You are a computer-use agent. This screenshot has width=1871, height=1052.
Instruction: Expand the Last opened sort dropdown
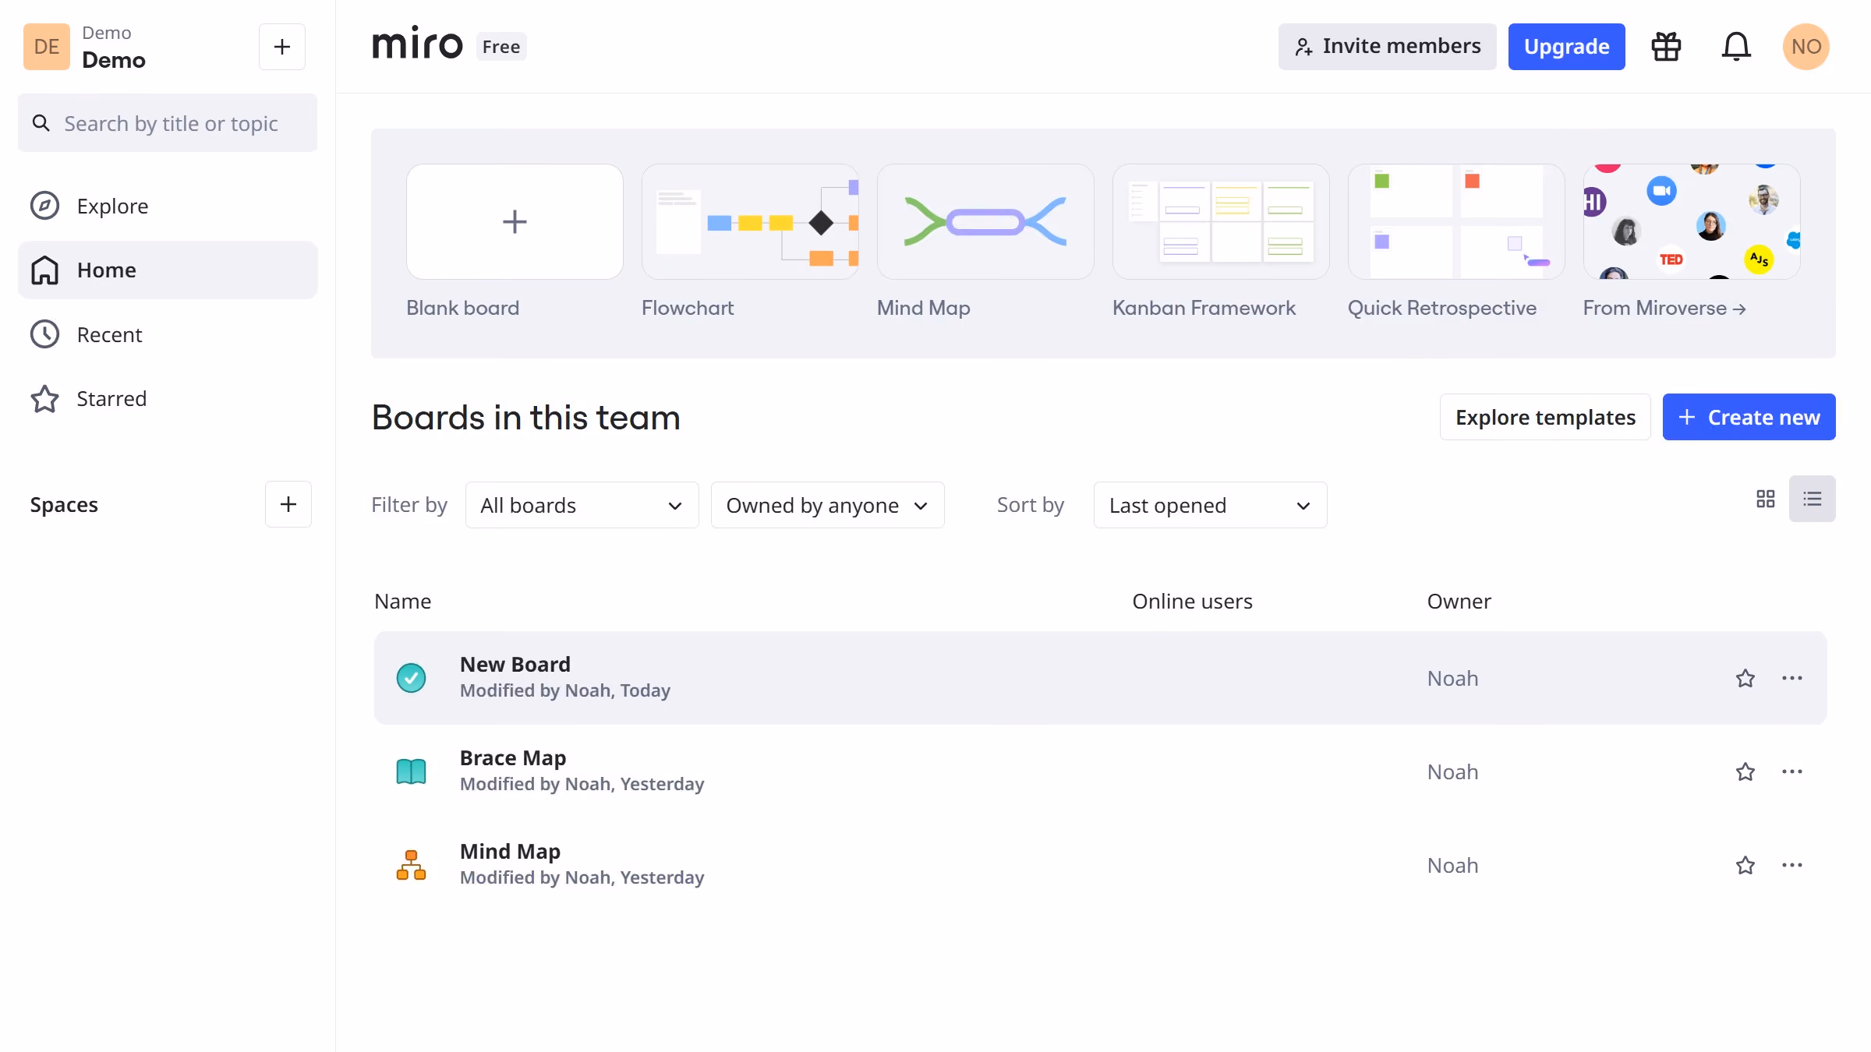[x=1210, y=505]
